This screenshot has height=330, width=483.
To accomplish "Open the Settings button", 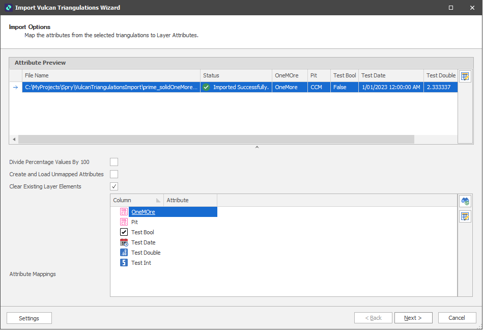I will (x=29, y=318).
